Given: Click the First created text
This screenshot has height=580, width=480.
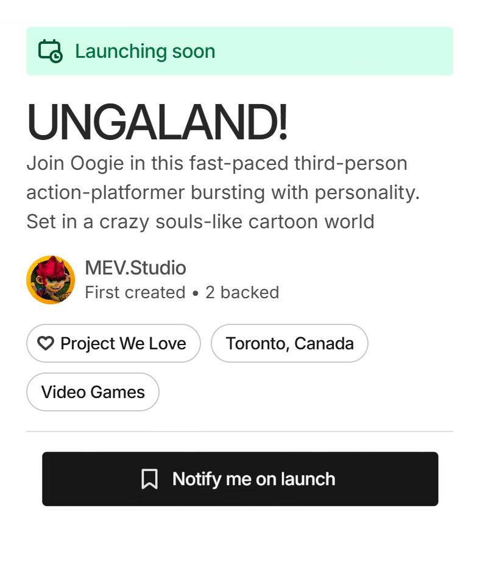Looking at the screenshot, I should point(135,293).
